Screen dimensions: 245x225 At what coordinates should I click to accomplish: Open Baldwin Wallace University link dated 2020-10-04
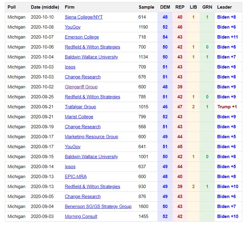91,57
